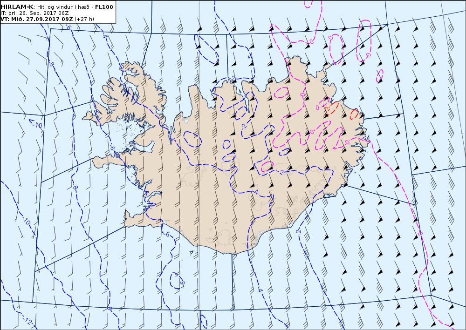466x330 pixels.
Task: Select the 'FL100' flight level label
Action: coord(104,7)
